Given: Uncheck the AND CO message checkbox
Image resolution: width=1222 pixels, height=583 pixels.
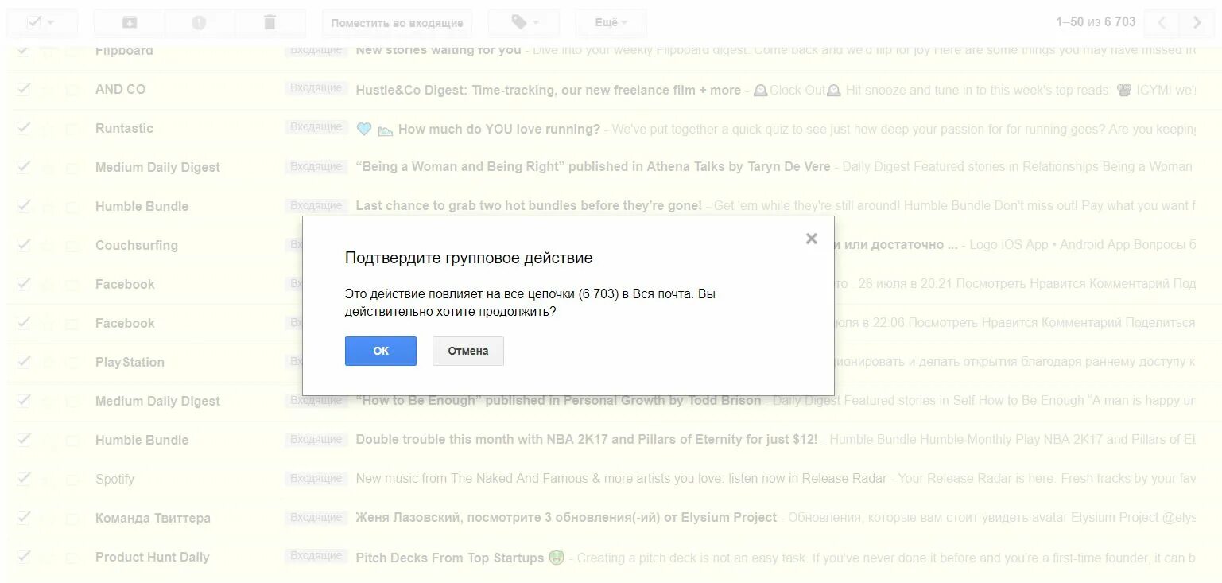Looking at the screenshot, I should pos(23,89).
